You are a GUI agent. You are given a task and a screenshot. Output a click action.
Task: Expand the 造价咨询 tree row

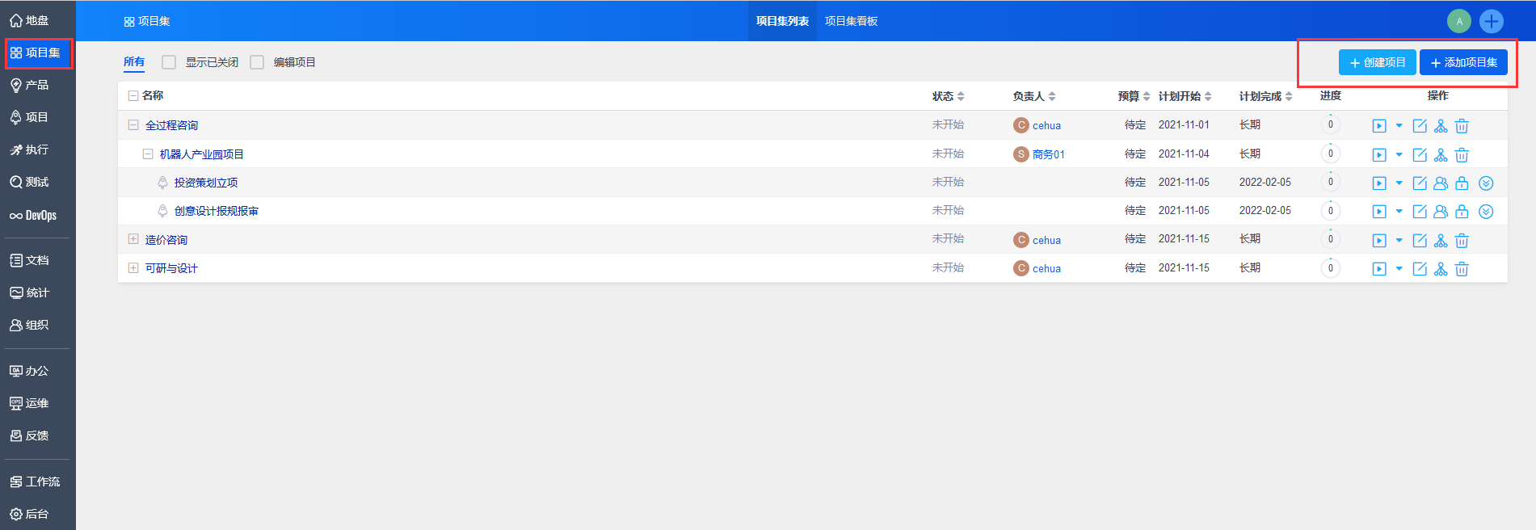click(x=133, y=240)
